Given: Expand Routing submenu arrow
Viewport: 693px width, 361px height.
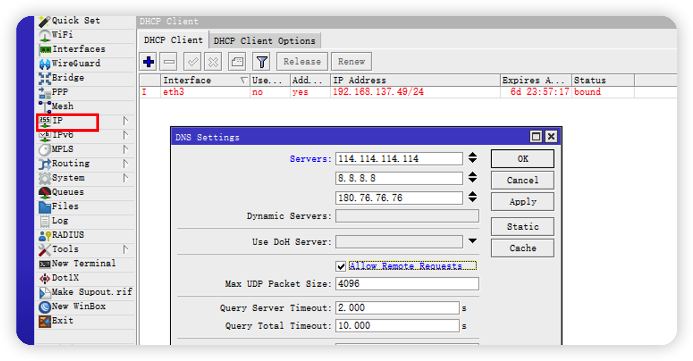Looking at the screenshot, I should click(126, 164).
